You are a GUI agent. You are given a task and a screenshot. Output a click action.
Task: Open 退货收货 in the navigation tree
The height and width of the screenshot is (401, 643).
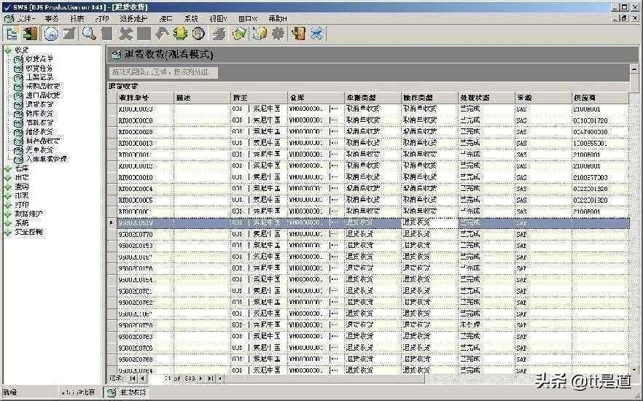39,104
